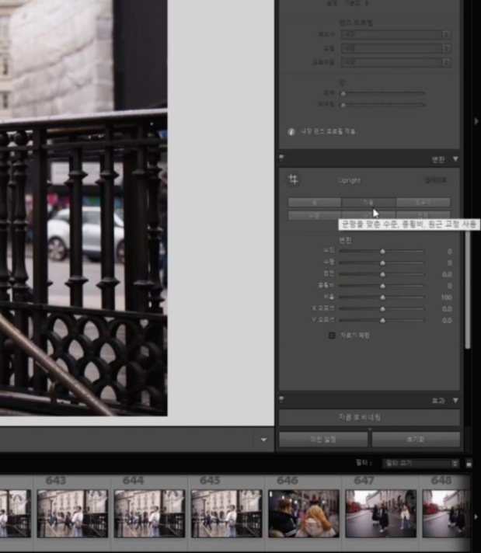This screenshot has height=553, width=481.
Task: Click the 초기화 (Reset) button
Action: pyautogui.click(x=416, y=440)
